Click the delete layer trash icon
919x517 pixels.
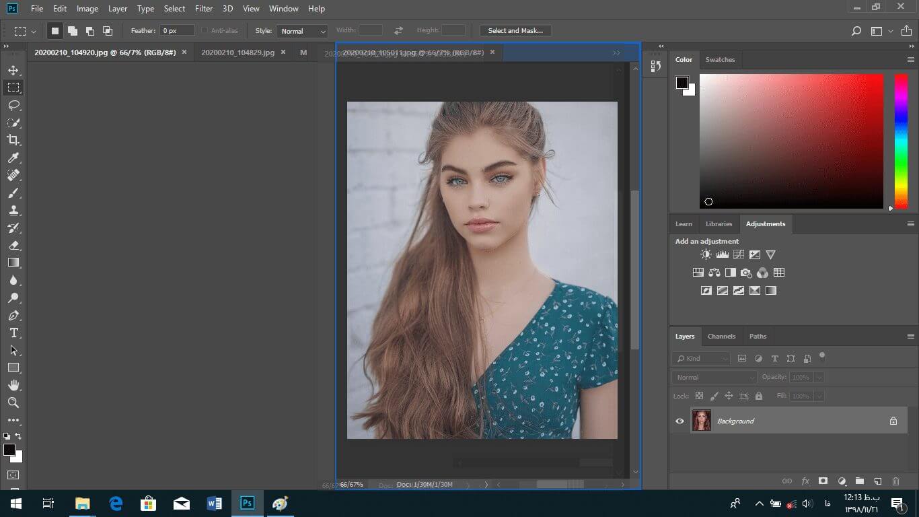(x=895, y=481)
